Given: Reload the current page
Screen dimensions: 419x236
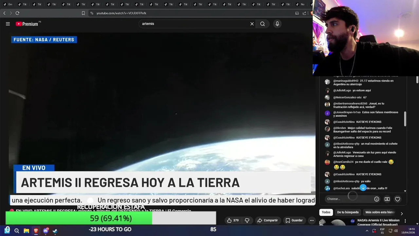Looking at the screenshot, I should point(17,13).
